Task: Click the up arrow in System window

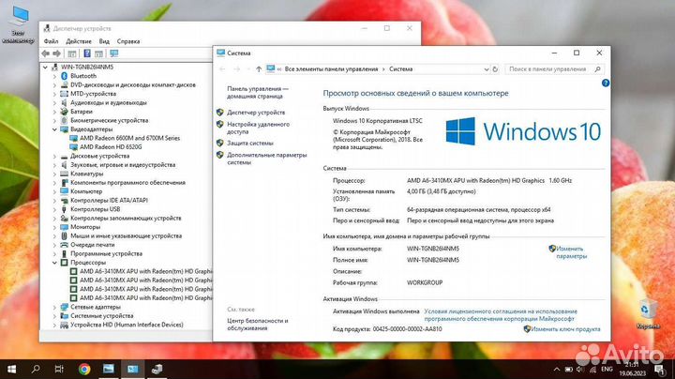Action: 259,68
